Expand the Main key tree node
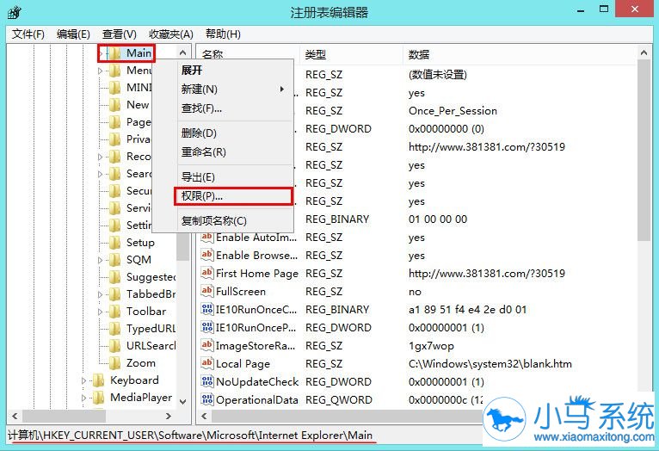 (101, 54)
